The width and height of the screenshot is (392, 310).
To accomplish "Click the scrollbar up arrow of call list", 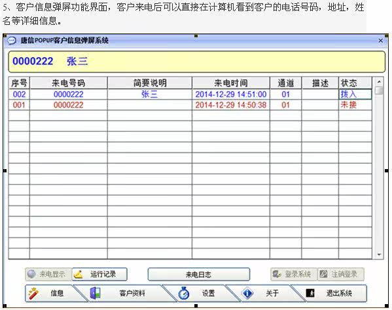I will point(380,82).
